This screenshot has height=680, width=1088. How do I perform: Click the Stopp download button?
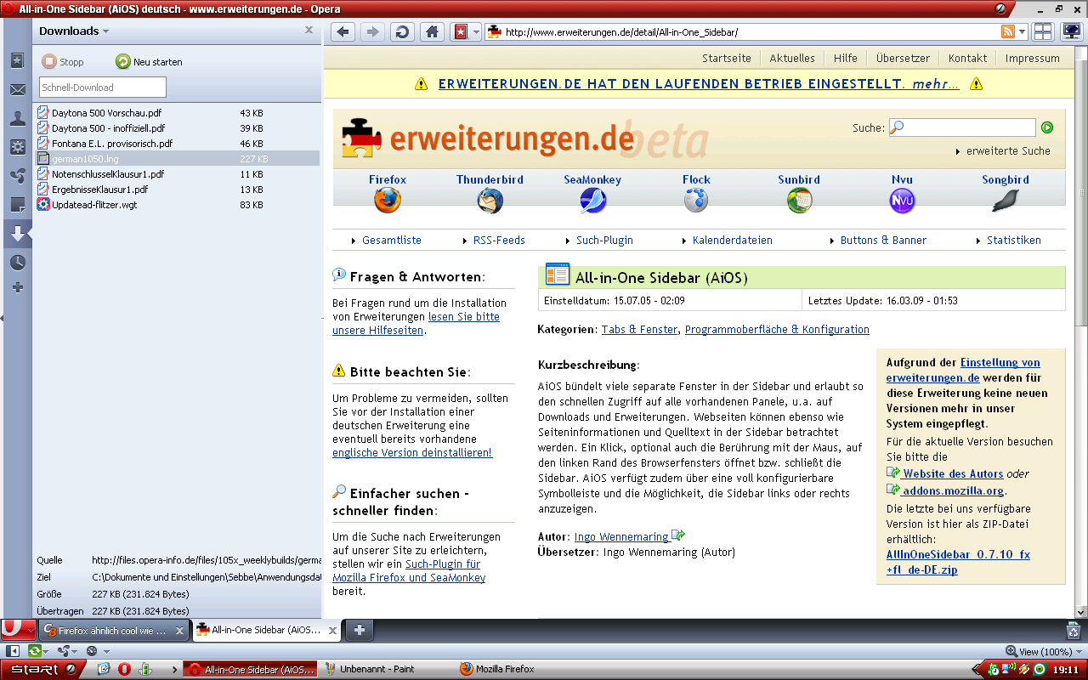(x=63, y=61)
